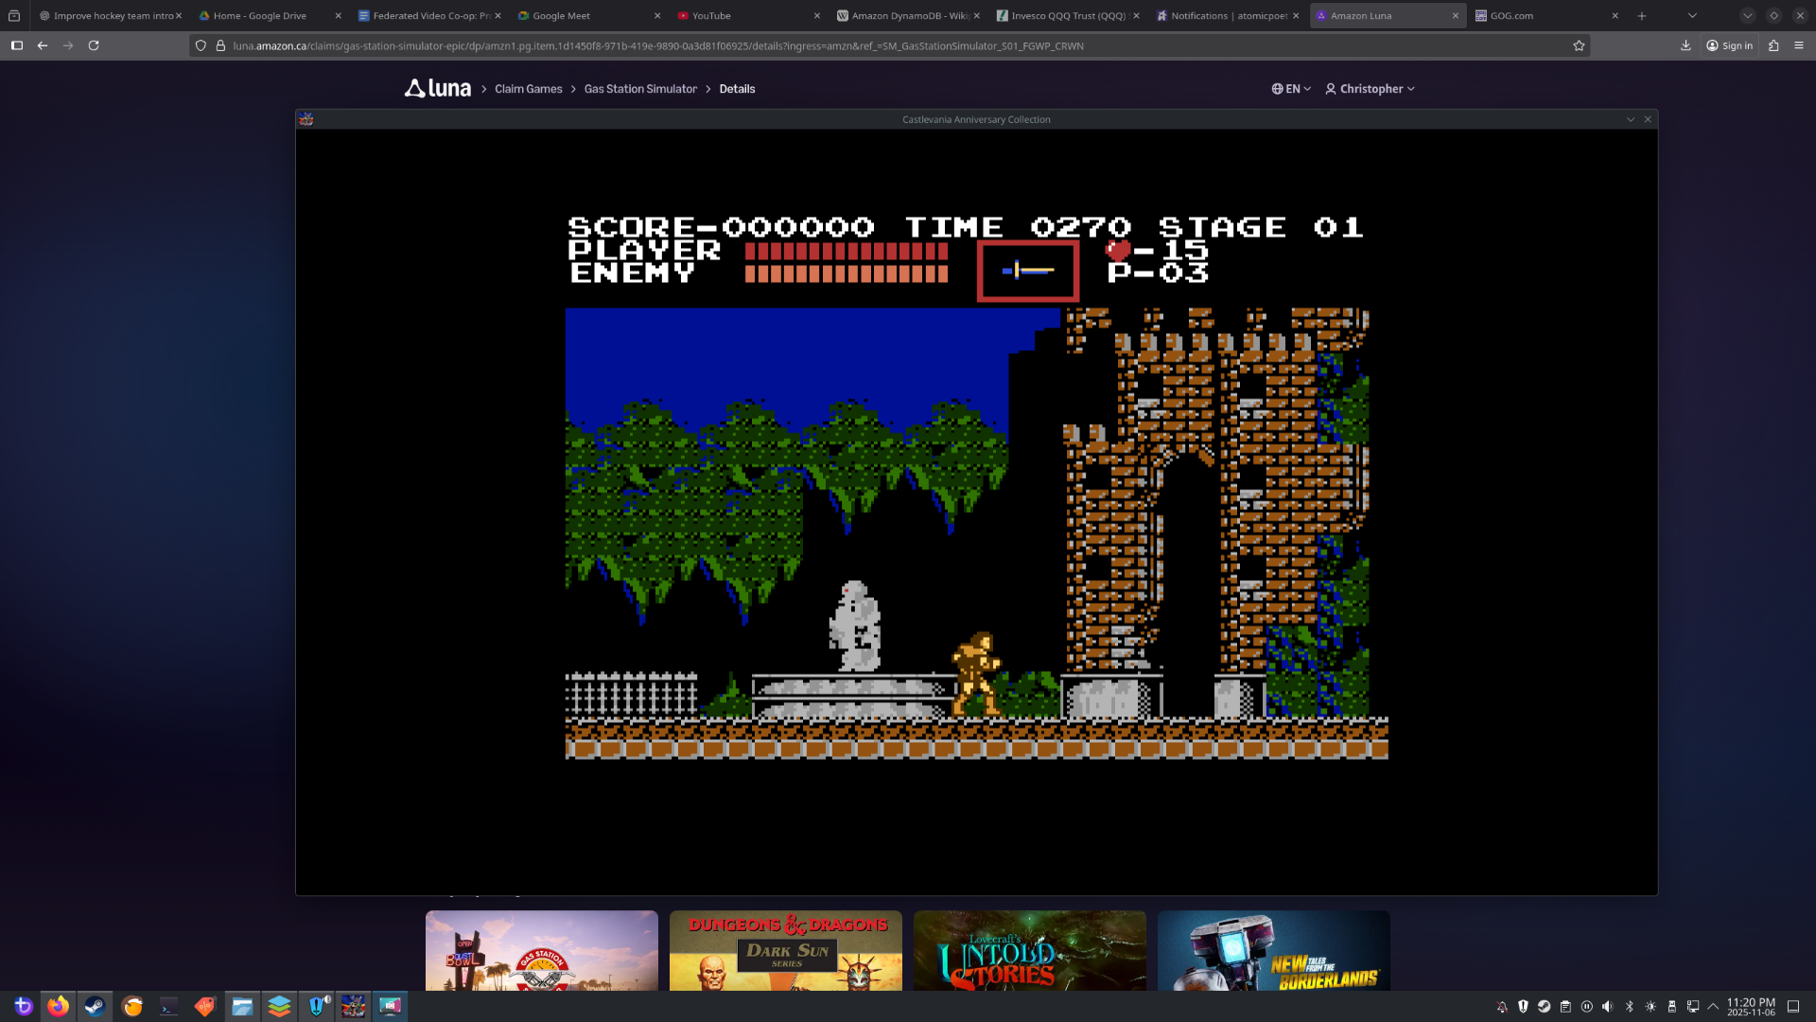Image resolution: width=1816 pixels, height=1022 pixels.
Task: Expand hidden system tray icons arrow
Action: [x=1713, y=1006]
